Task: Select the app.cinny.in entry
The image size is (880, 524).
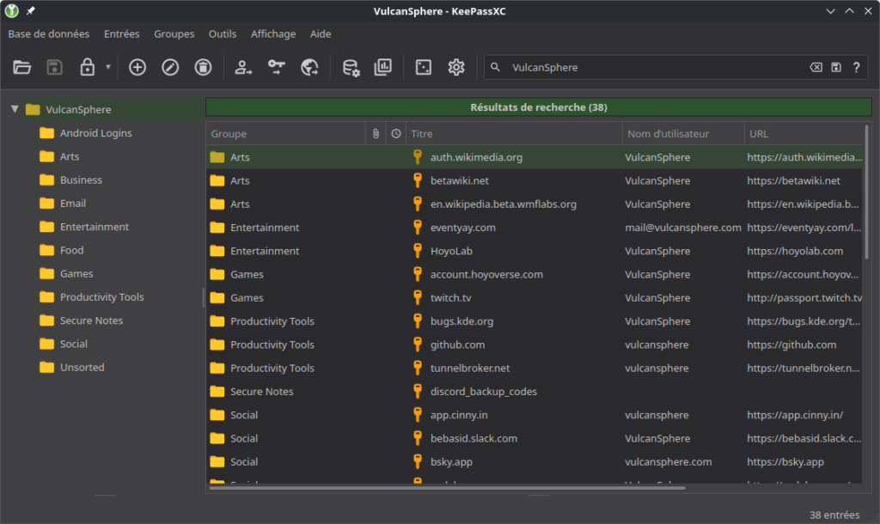Action: click(x=535, y=415)
